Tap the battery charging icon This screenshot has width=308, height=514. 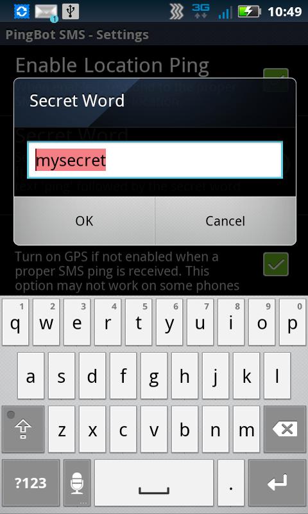(249, 12)
